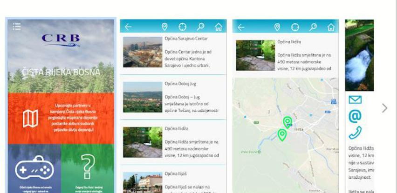Screen dimensions: 397x193
Task: Tap the @ email icon in the detail screen
Action: (355, 116)
